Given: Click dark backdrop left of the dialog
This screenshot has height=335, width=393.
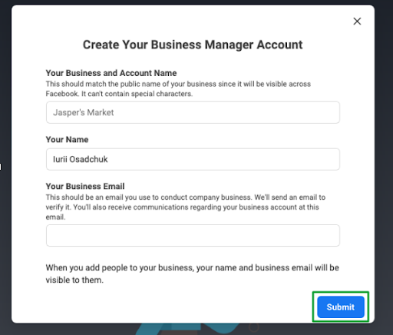Looking at the screenshot, I should (5, 102).
